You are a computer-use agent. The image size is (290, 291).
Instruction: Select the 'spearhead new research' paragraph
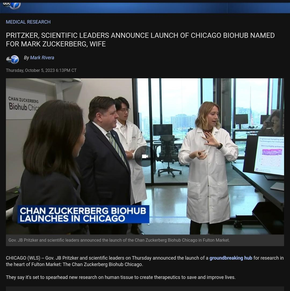(x=121, y=277)
